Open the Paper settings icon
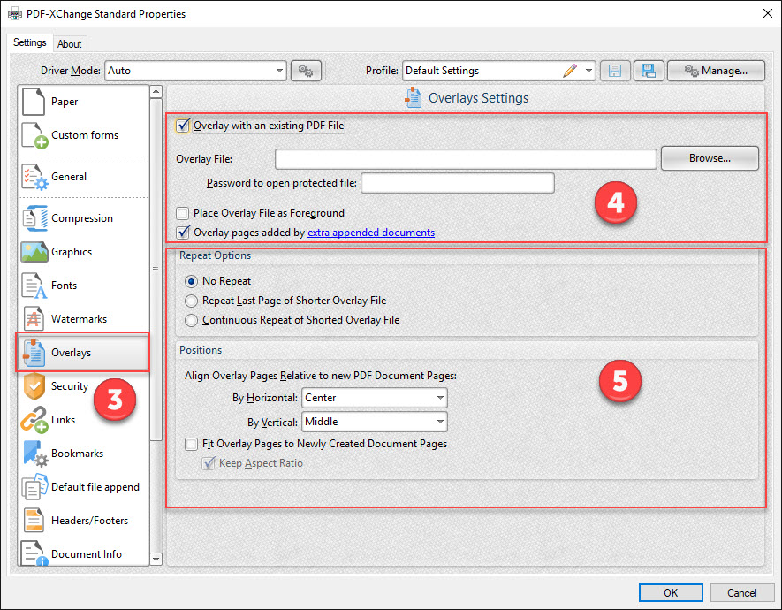The image size is (782, 610). pyautogui.click(x=34, y=102)
